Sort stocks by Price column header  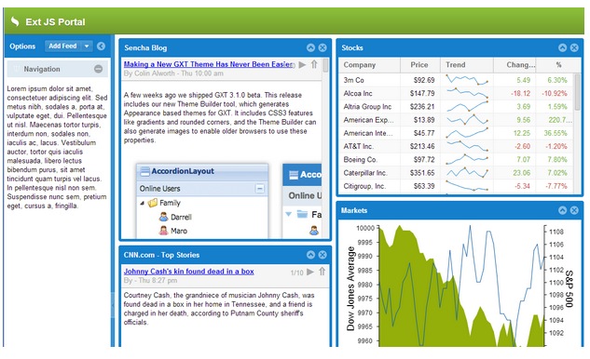click(x=420, y=65)
